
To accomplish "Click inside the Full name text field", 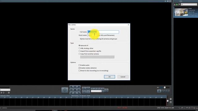I will 103,32.
